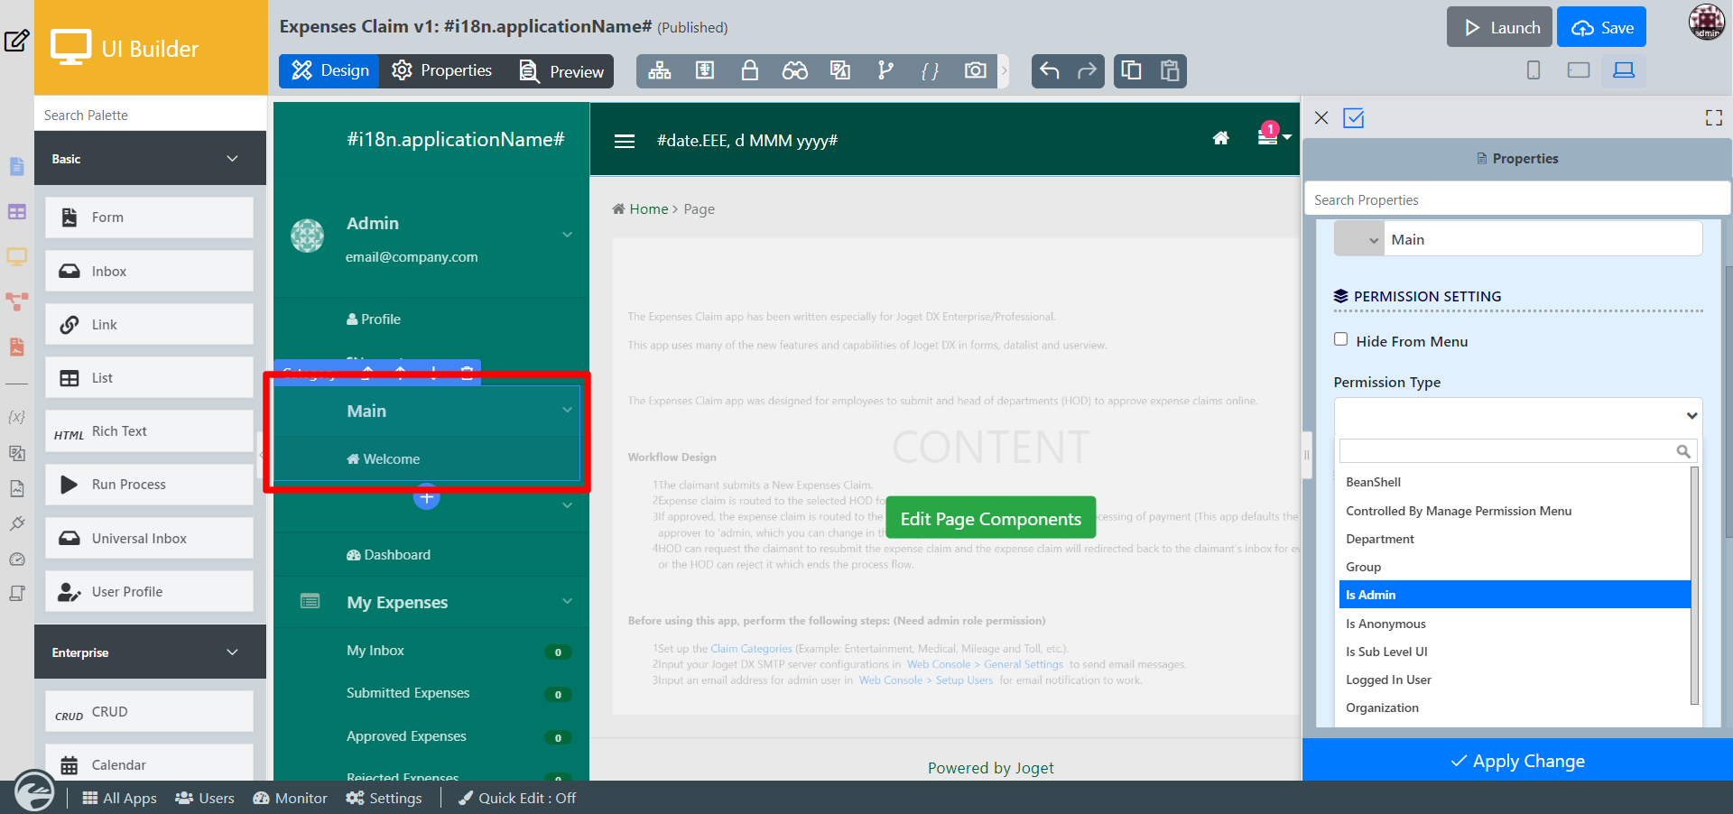Image resolution: width=1733 pixels, height=814 pixels.
Task: Toggle the checkmark auto-apply icon in properties
Action: click(x=1354, y=118)
